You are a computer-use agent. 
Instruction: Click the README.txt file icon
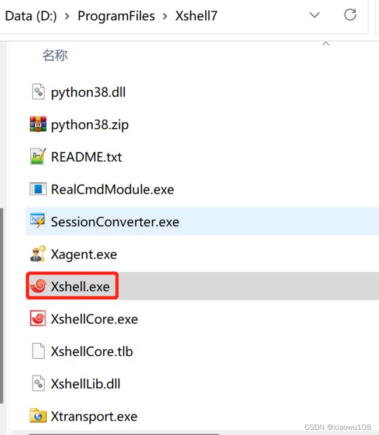(x=38, y=157)
